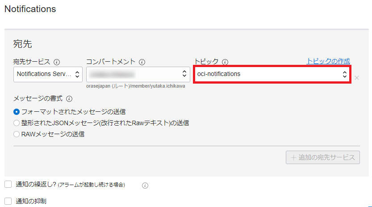Click info icon beside トピック label
The width and height of the screenshot is (372, 207).
[x=225, y=62]
